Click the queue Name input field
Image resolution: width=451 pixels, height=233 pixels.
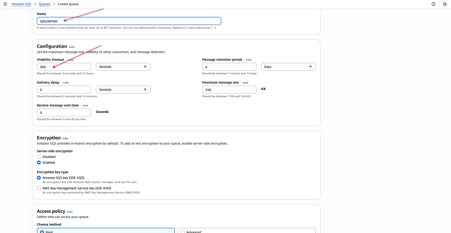[129, 21]
